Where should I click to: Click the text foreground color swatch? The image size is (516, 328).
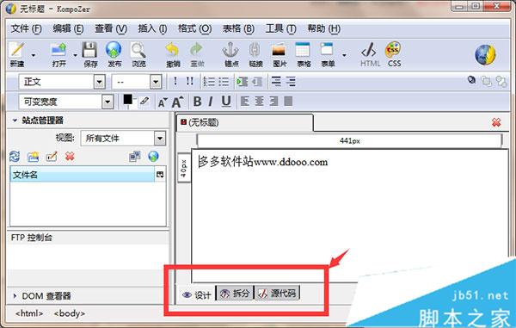(127, 99)
